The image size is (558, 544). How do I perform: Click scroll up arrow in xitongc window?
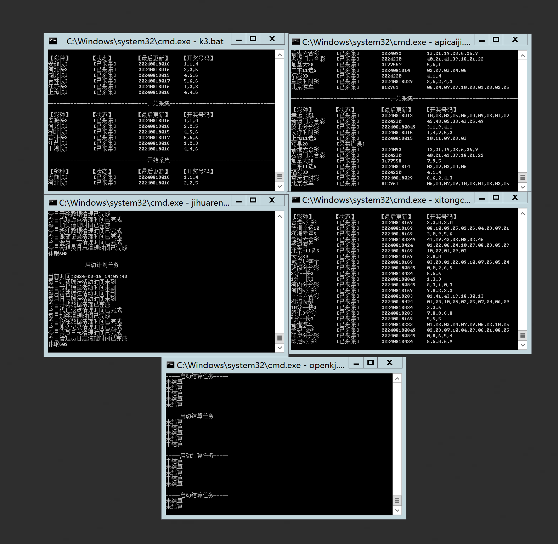[523, 213]
